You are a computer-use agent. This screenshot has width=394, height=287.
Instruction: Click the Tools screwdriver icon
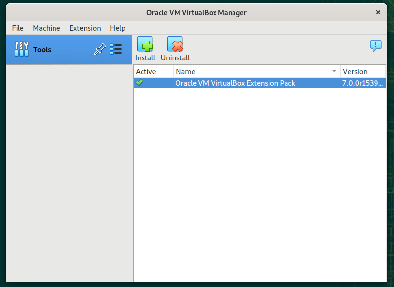[x=21, y=49]
